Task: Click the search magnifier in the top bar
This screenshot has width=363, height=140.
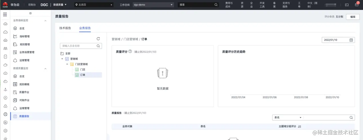Action: 216,5
